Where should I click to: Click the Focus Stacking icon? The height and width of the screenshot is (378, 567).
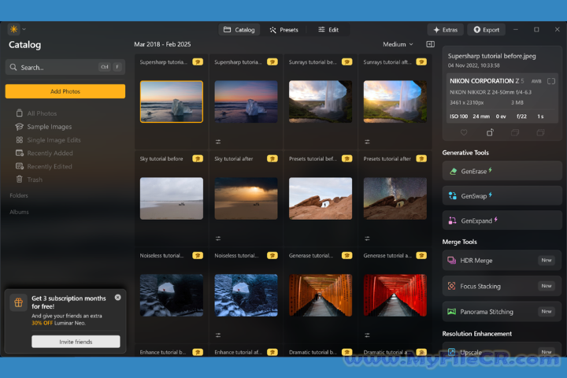tap(452, 286)
